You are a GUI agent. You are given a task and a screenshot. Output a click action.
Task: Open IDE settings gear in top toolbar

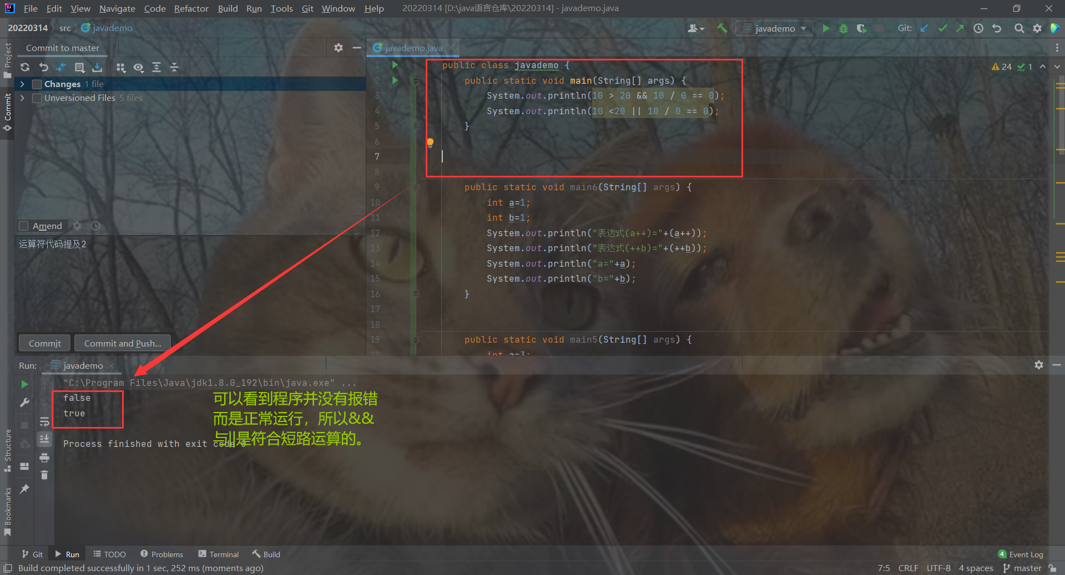tap(1037, 28)
